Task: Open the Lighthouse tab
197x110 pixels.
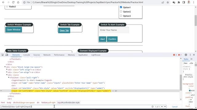Action: 96,55
